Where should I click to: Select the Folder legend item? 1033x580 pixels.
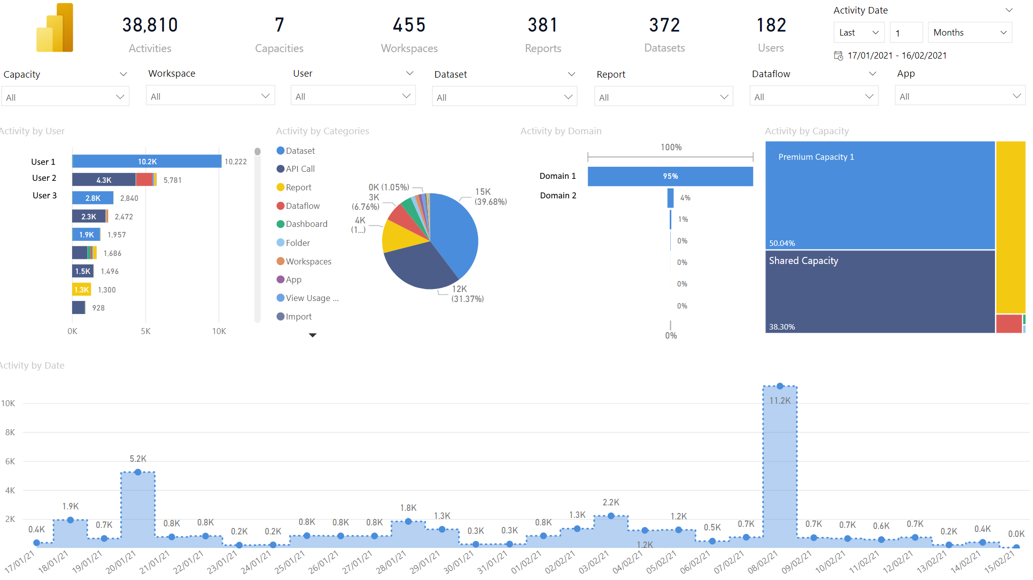click(x=294, y=243)
